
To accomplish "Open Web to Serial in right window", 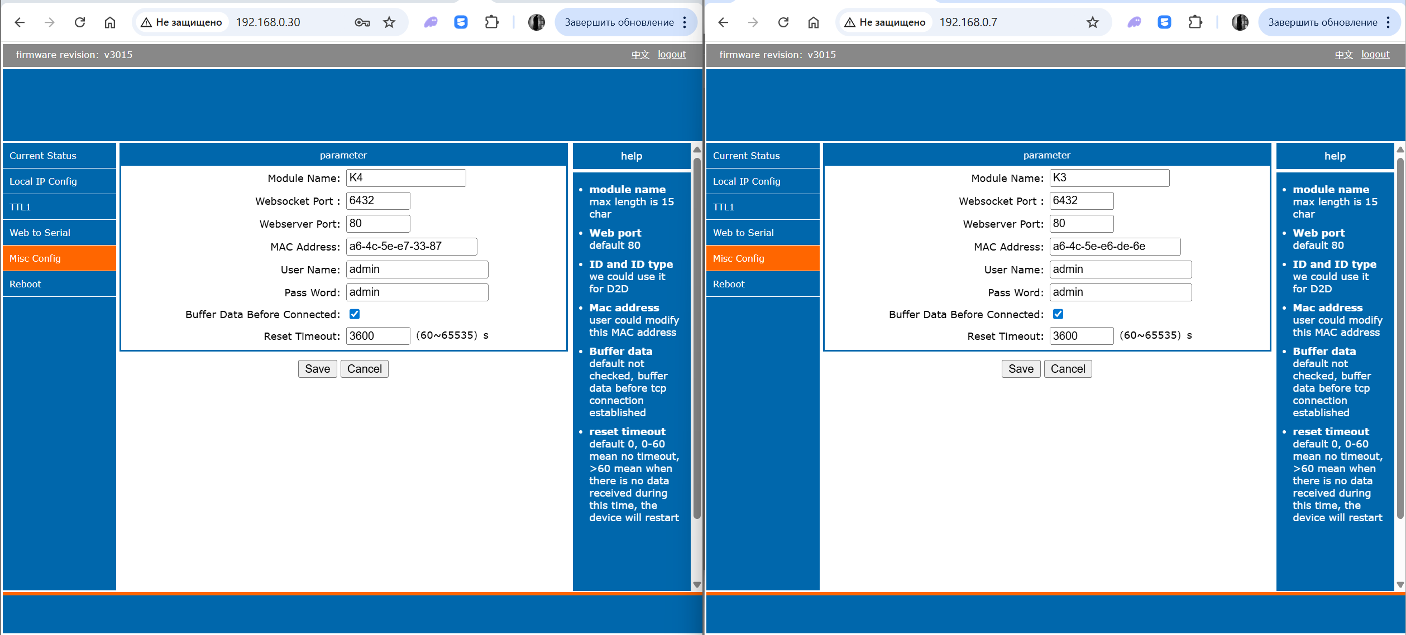I will [743, 233].
